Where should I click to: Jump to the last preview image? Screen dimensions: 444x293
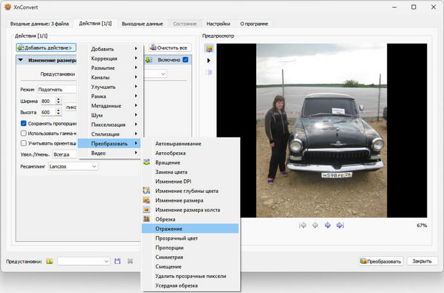pos(340,225)
